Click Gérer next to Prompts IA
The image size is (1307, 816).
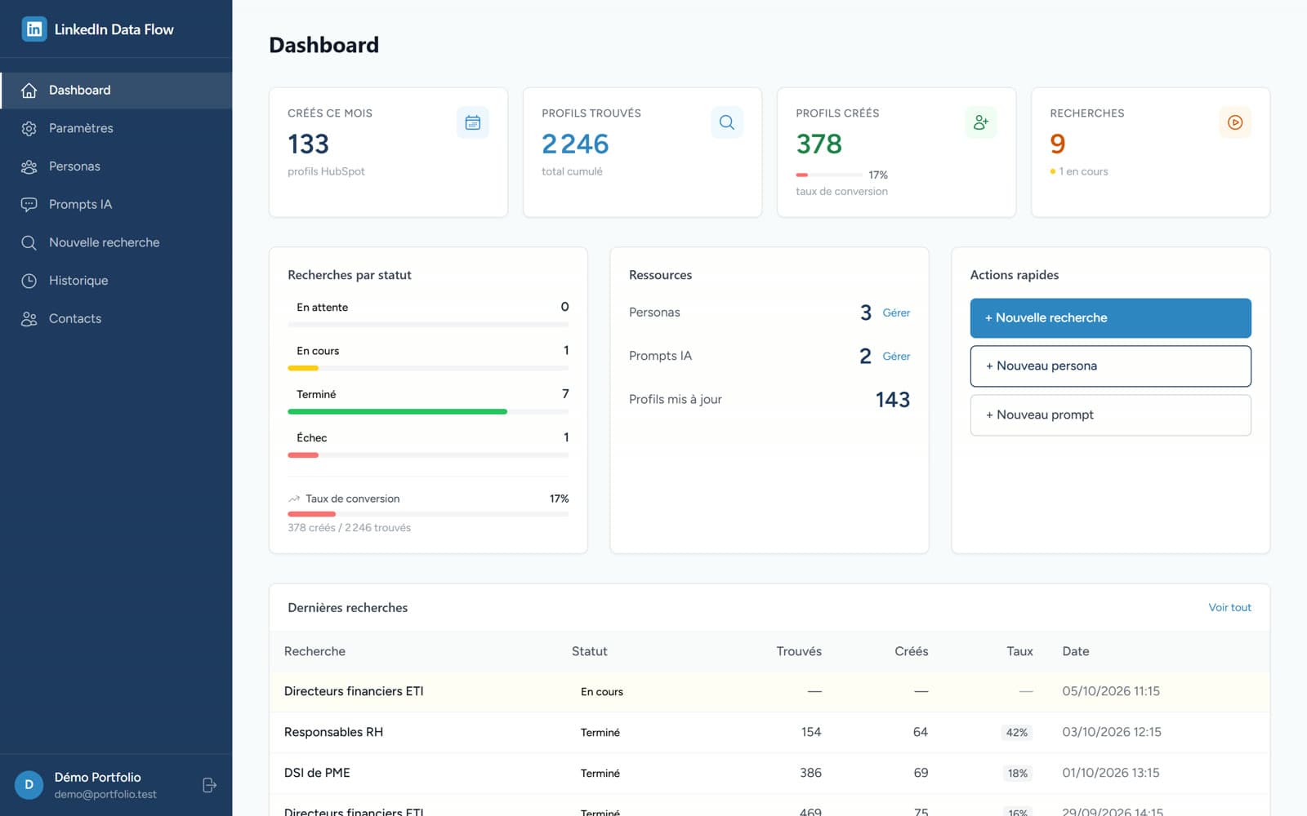(896, 357)
